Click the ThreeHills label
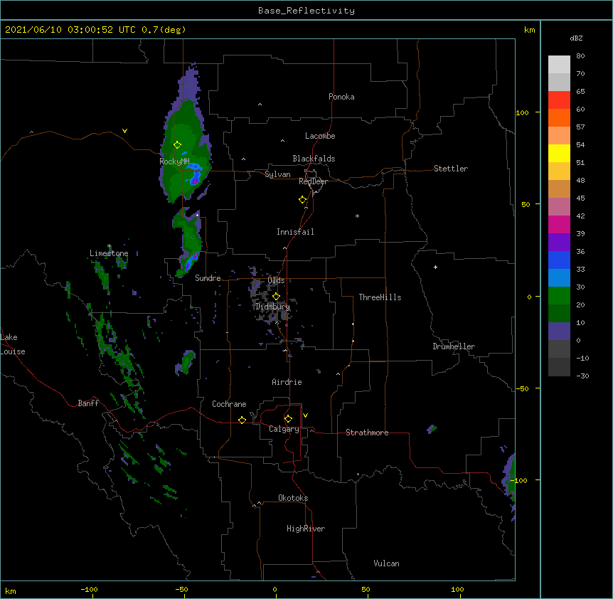Viewport: 613px width, 599px height. click(x=380, y=297)
